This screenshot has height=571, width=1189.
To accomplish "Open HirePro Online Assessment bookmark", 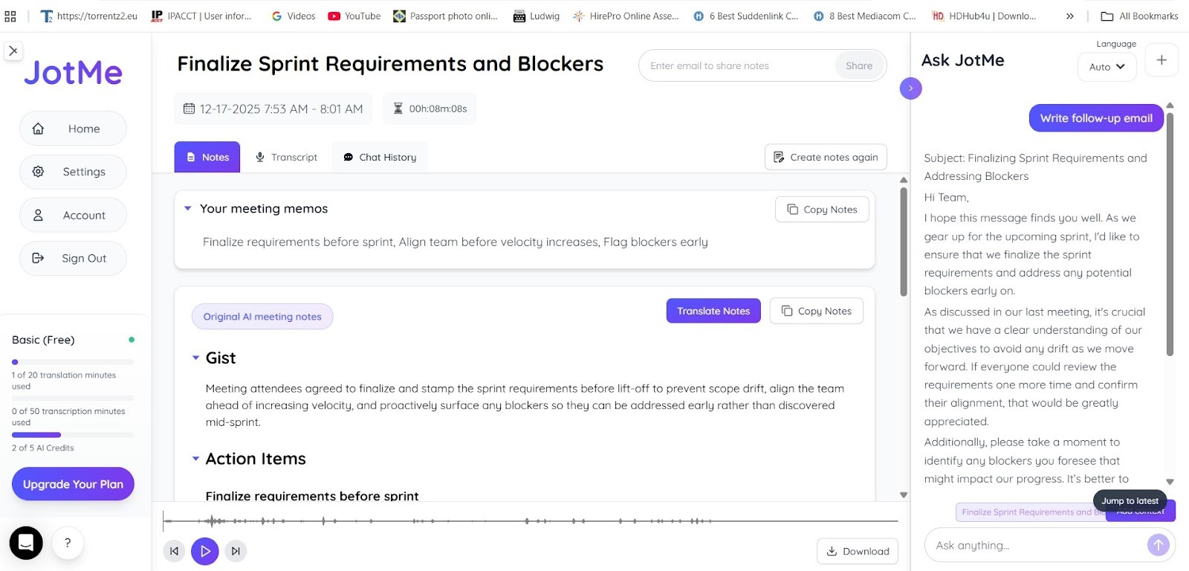I will pyautogui.click(x=626, y=16).
